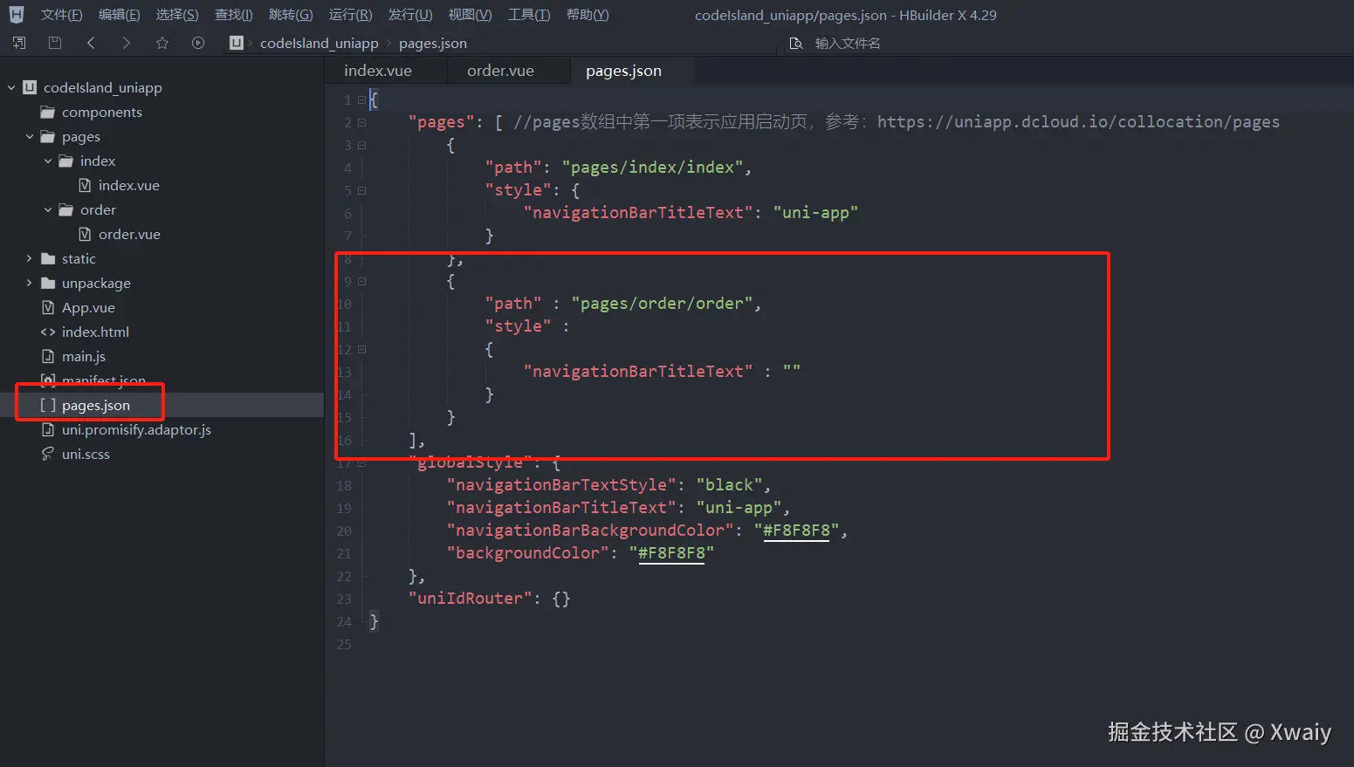Viewport: 1354px width, 767px height.
Task: Click the navigationBarBackgroundColor value #F8F8F8
Action: [x=795, y=530]
